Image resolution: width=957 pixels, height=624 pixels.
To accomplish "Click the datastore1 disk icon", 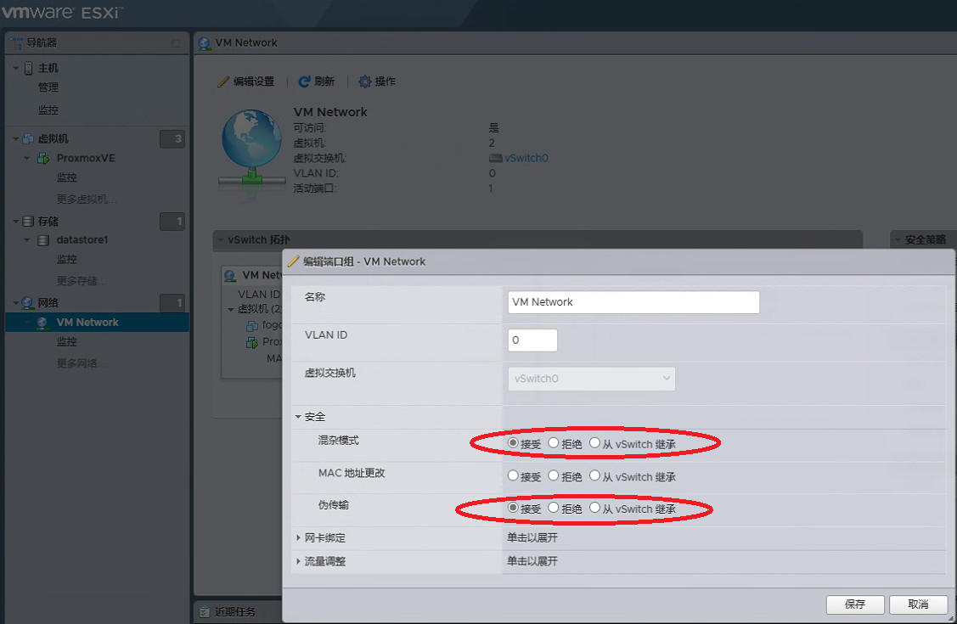I will click(43, 240).
